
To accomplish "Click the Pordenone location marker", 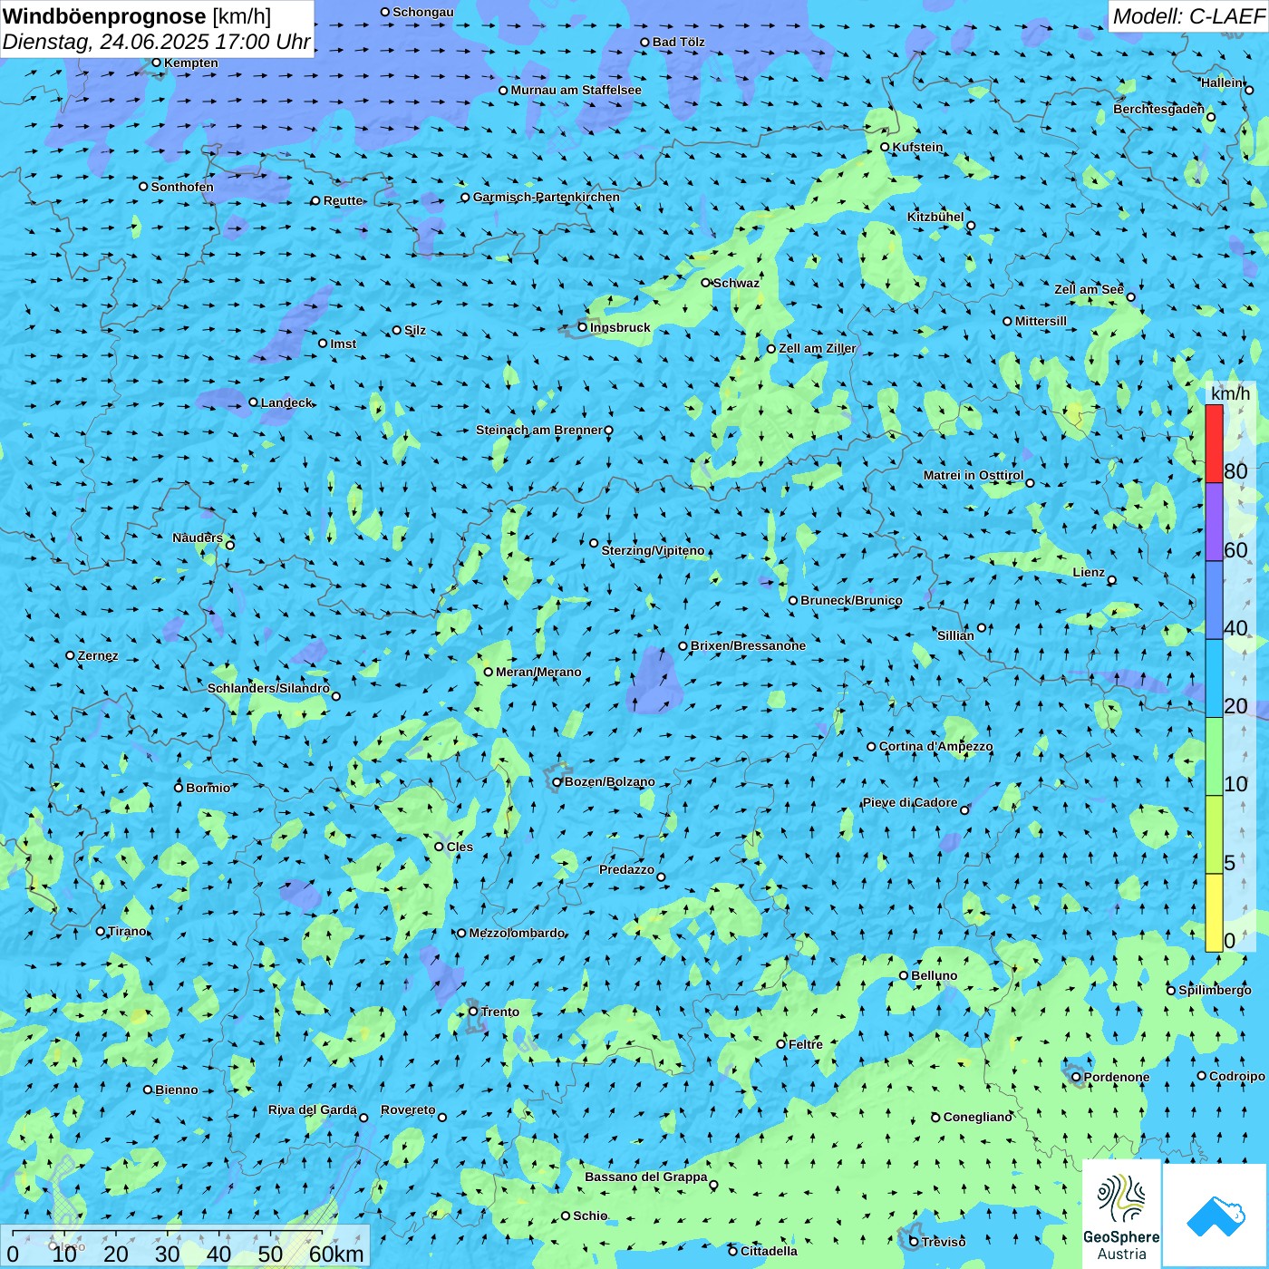I will 1076,1077.
